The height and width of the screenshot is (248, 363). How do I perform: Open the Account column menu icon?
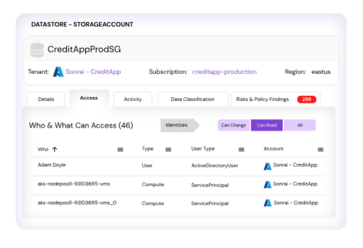tap(320, 149)
